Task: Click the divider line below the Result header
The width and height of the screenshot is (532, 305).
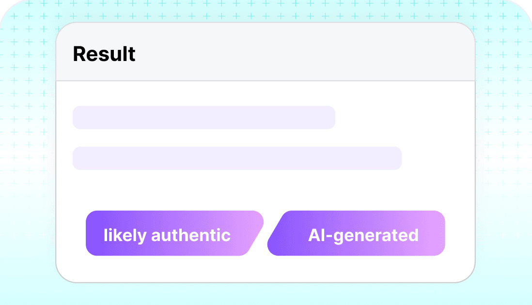Action: [x=266, y=81]
